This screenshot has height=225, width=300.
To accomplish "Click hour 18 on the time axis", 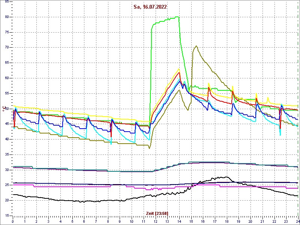I will point(227,221).
